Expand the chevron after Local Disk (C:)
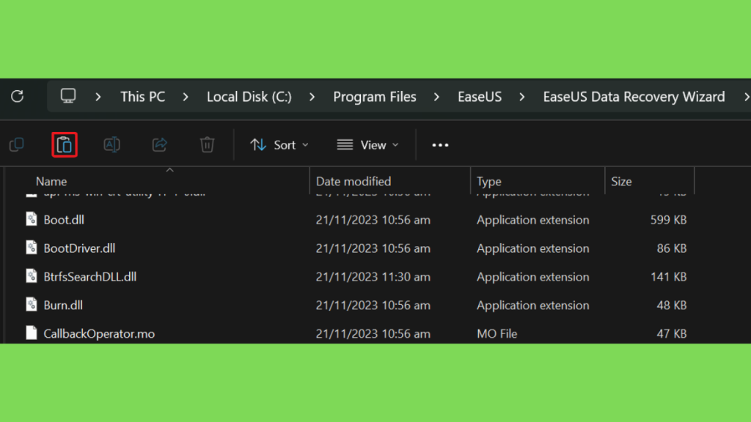 312,97
